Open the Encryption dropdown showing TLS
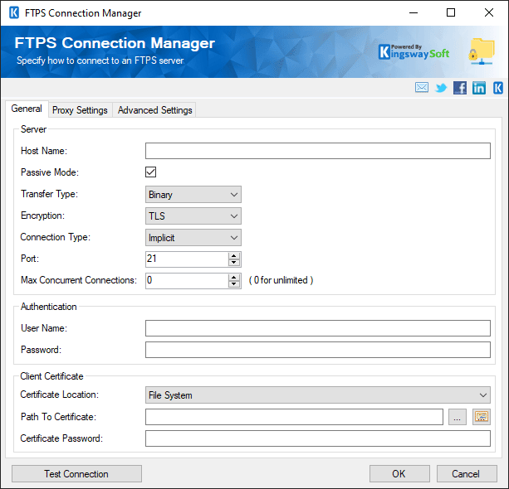This screenshot has width=509, height=489. [x=193, y=216]
